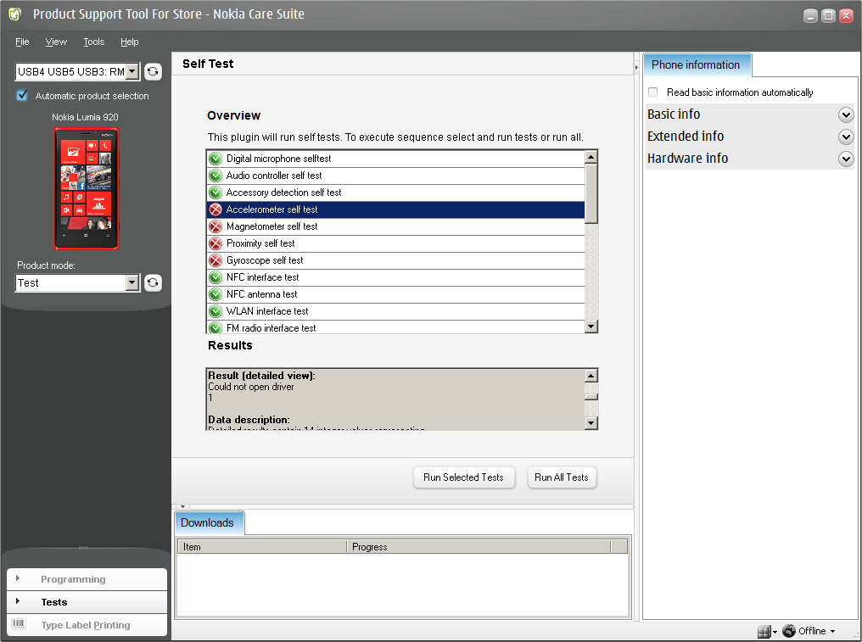Select 'NFC interface test' row
Image resolution: width=862 pixels, height=642 pixels.
tap(396, 277)
